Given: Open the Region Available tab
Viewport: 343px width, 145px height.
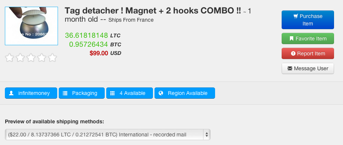Looking at the screenshot, I should coord(185,93).
